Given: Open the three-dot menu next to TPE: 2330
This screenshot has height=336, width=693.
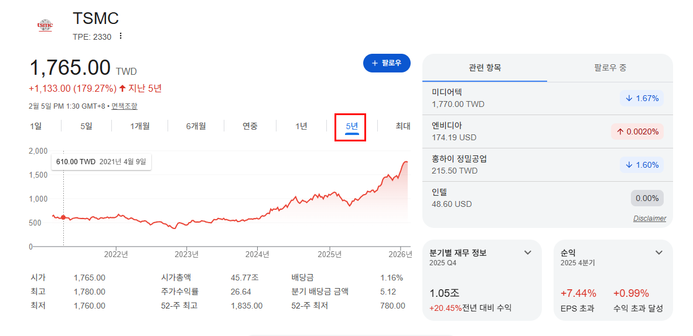Looking at the screenshot, I should click(x=120, y=36).
